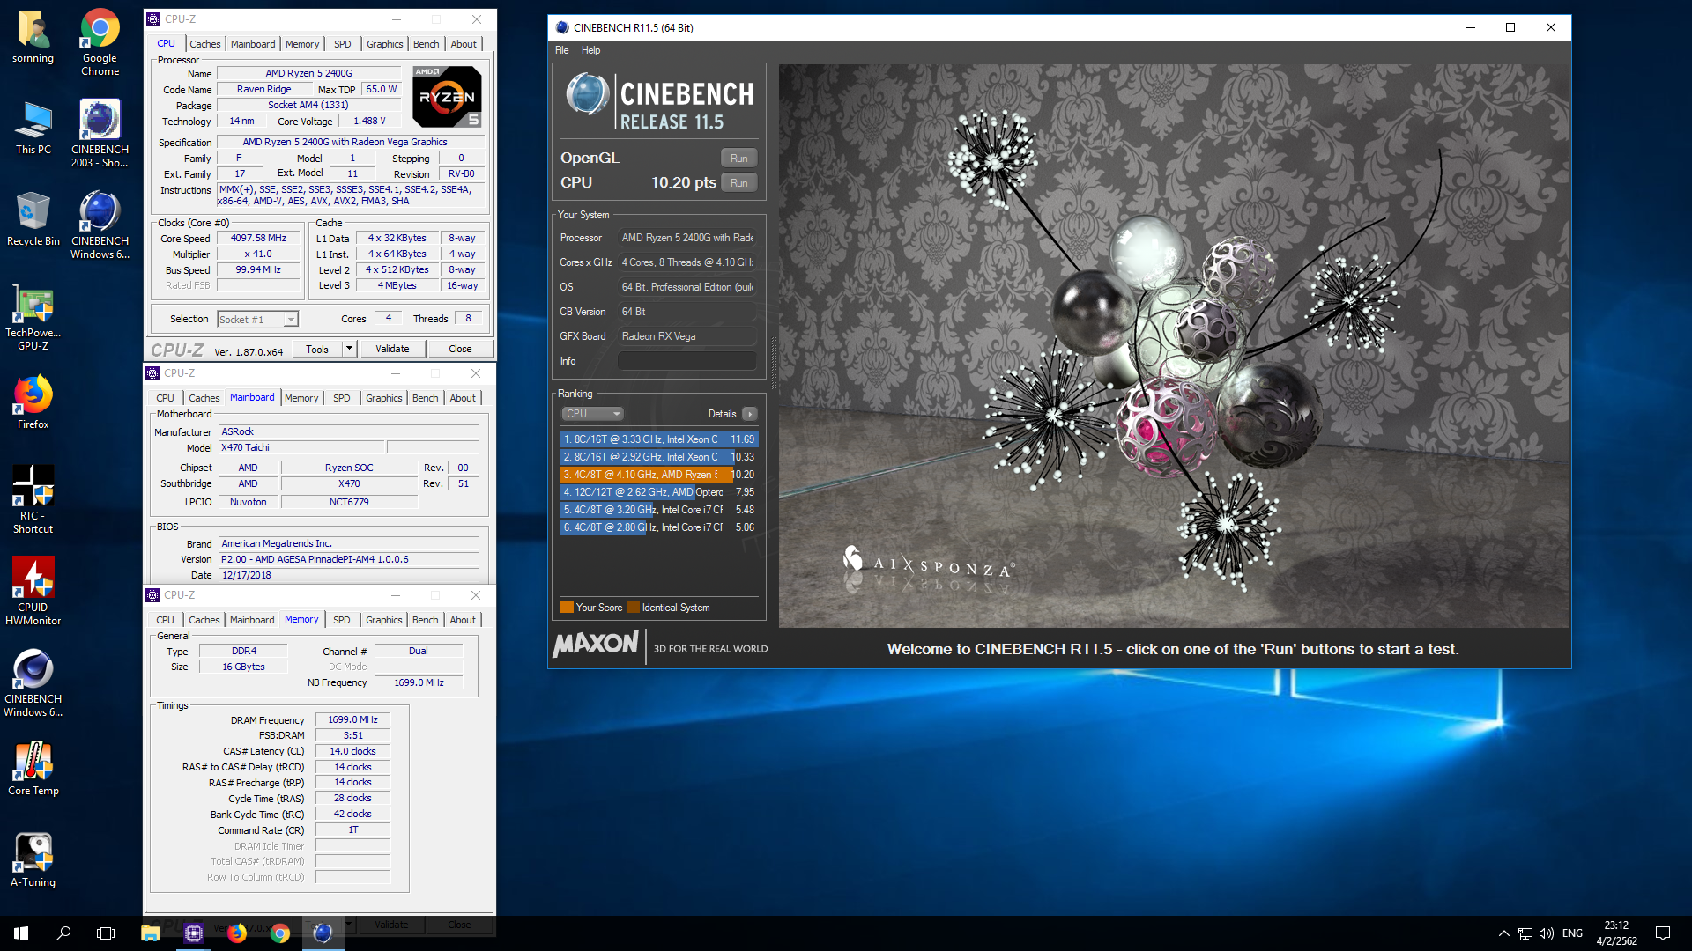Select TechPowerUp GPU-Z desktop icon

[x=33, y=317]
